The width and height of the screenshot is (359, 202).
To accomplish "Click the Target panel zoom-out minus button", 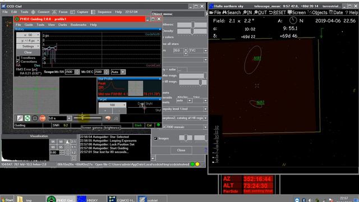I will (x=119, y=111).
